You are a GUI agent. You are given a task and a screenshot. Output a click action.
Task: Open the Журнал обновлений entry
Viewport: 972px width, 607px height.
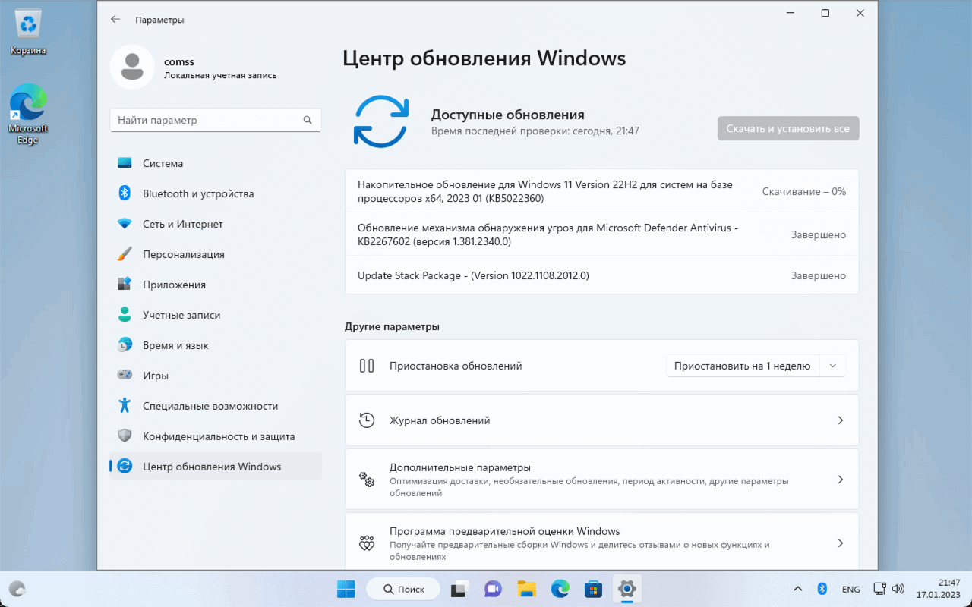coord(601,420)
